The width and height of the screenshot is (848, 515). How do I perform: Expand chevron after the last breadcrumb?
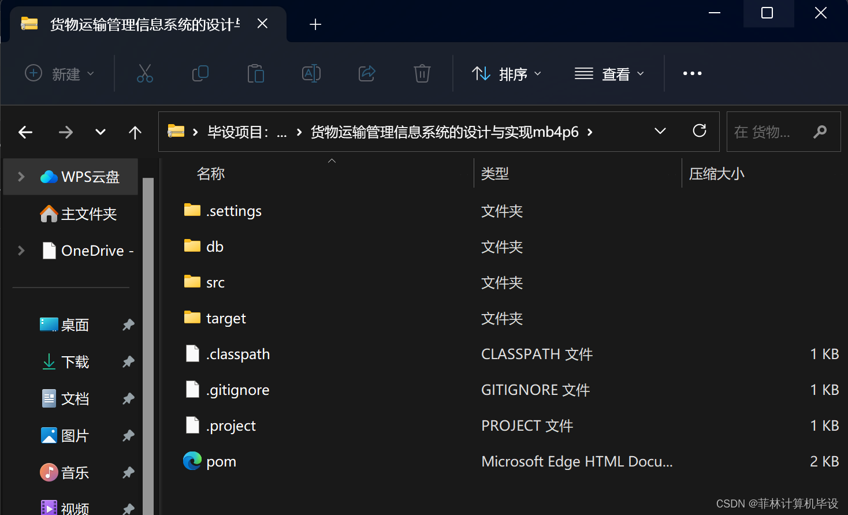590,132
